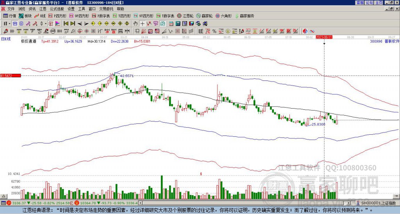
Task: Toggle the pink flag indicator button
Action: coord(58,24)
